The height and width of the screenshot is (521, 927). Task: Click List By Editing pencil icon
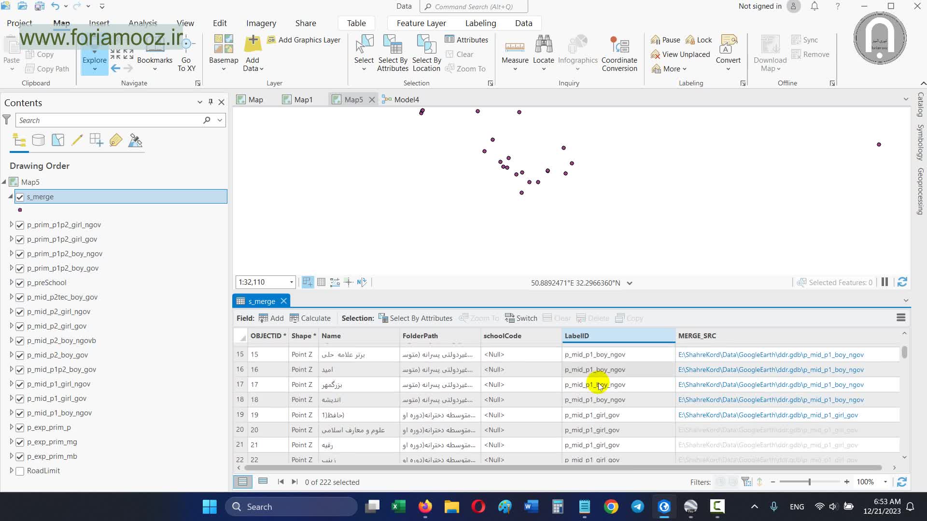coord(77,140)
